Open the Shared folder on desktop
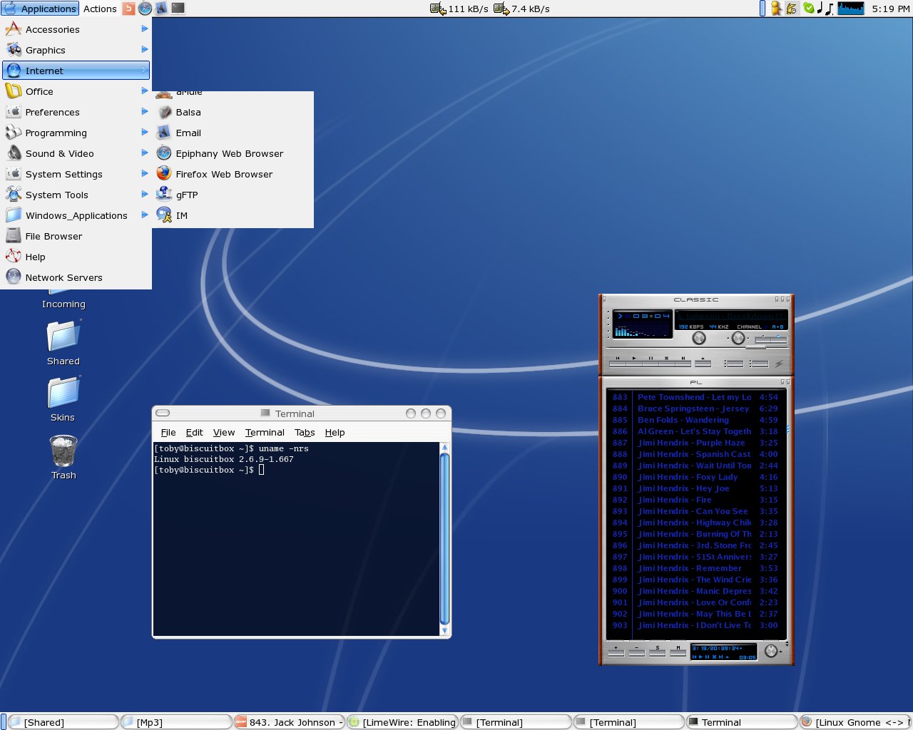The image size is (913, 730). (63, 342)
